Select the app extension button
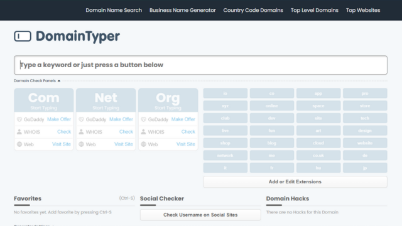This screenshot has width=402, height=226. 318,94
